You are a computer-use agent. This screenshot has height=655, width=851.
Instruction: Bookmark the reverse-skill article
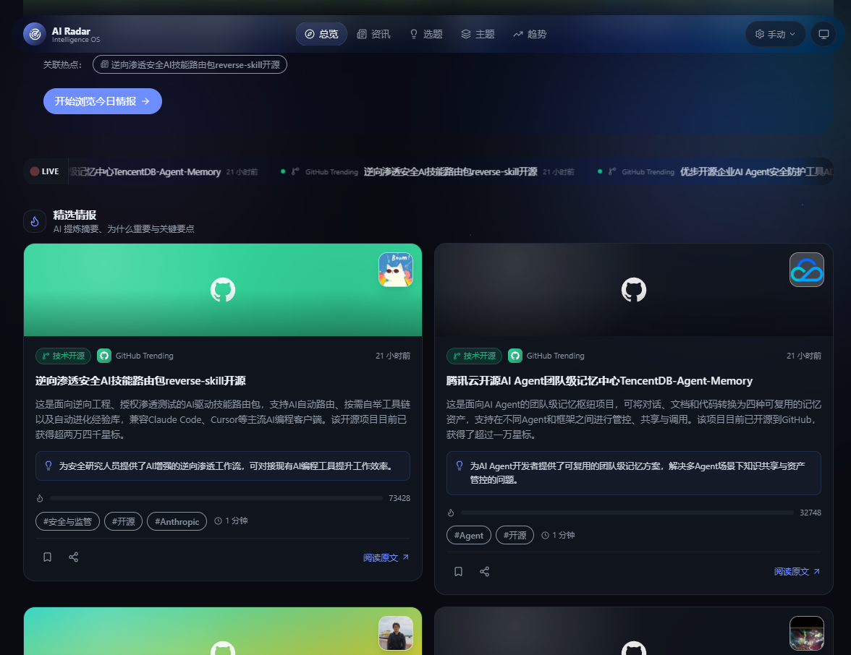47,557
